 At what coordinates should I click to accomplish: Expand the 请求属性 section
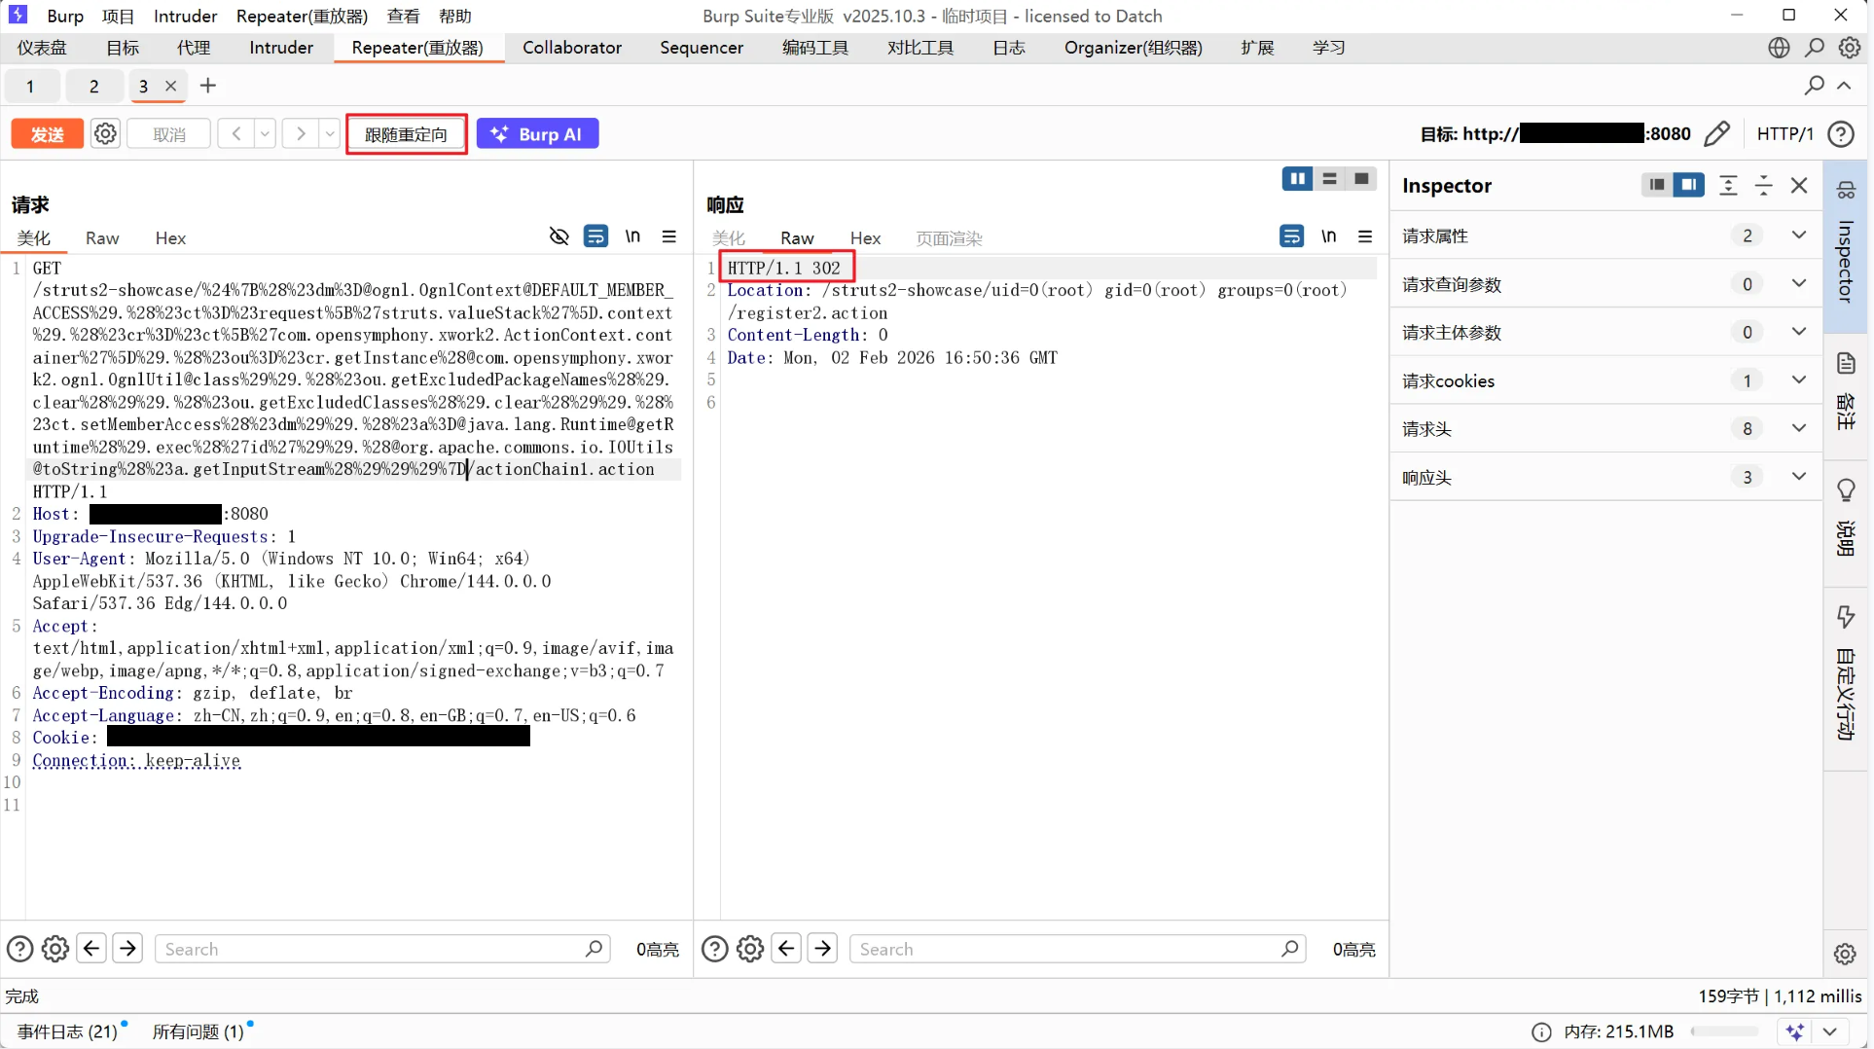coord(1798,235)
